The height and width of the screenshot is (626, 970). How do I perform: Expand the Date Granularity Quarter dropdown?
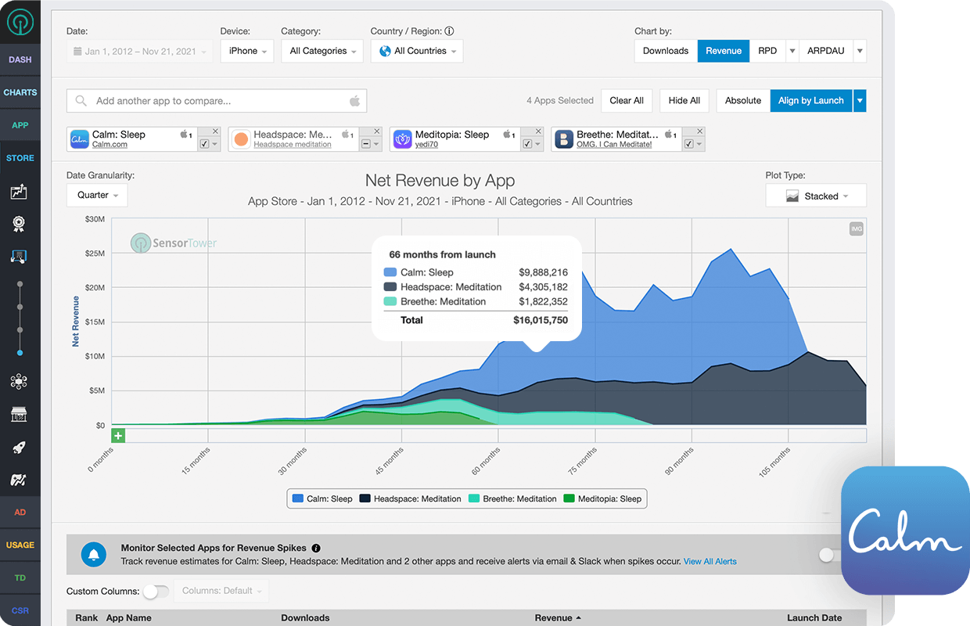click(x=97, y=195)
